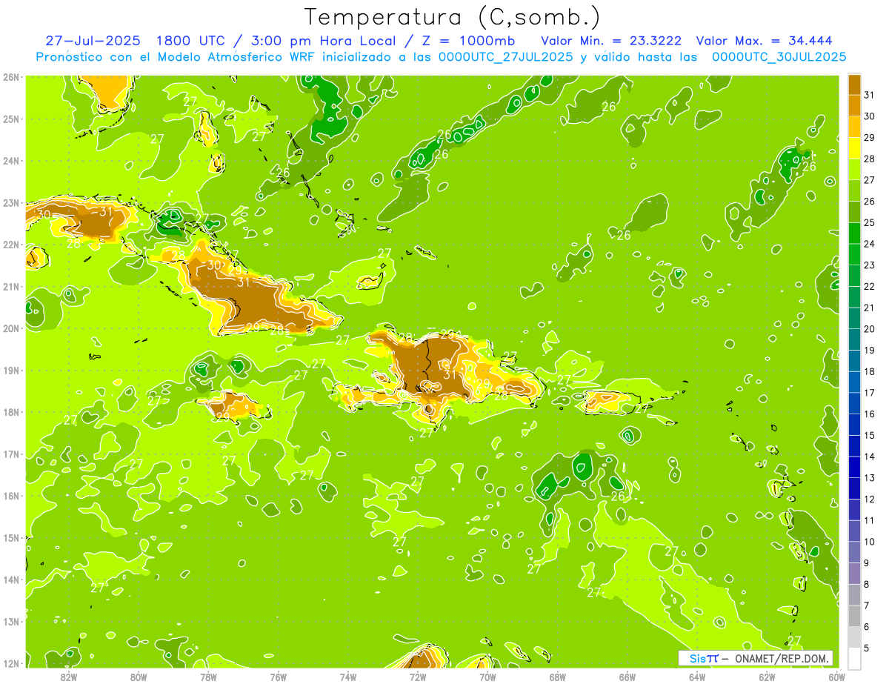Click the '68W' longitude label
This screenshot has width=889, height=687.
[x=558, y=677]
